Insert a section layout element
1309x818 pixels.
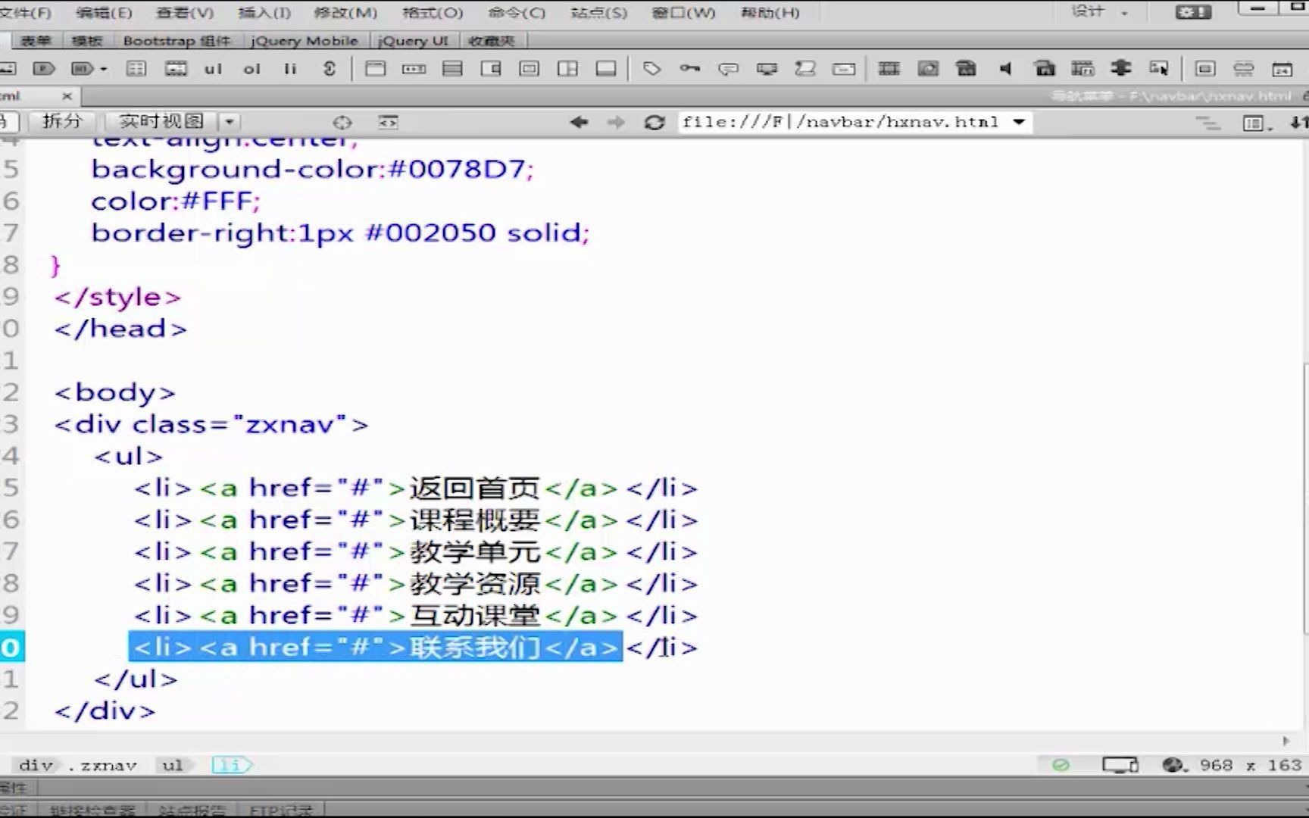point(567,69)
